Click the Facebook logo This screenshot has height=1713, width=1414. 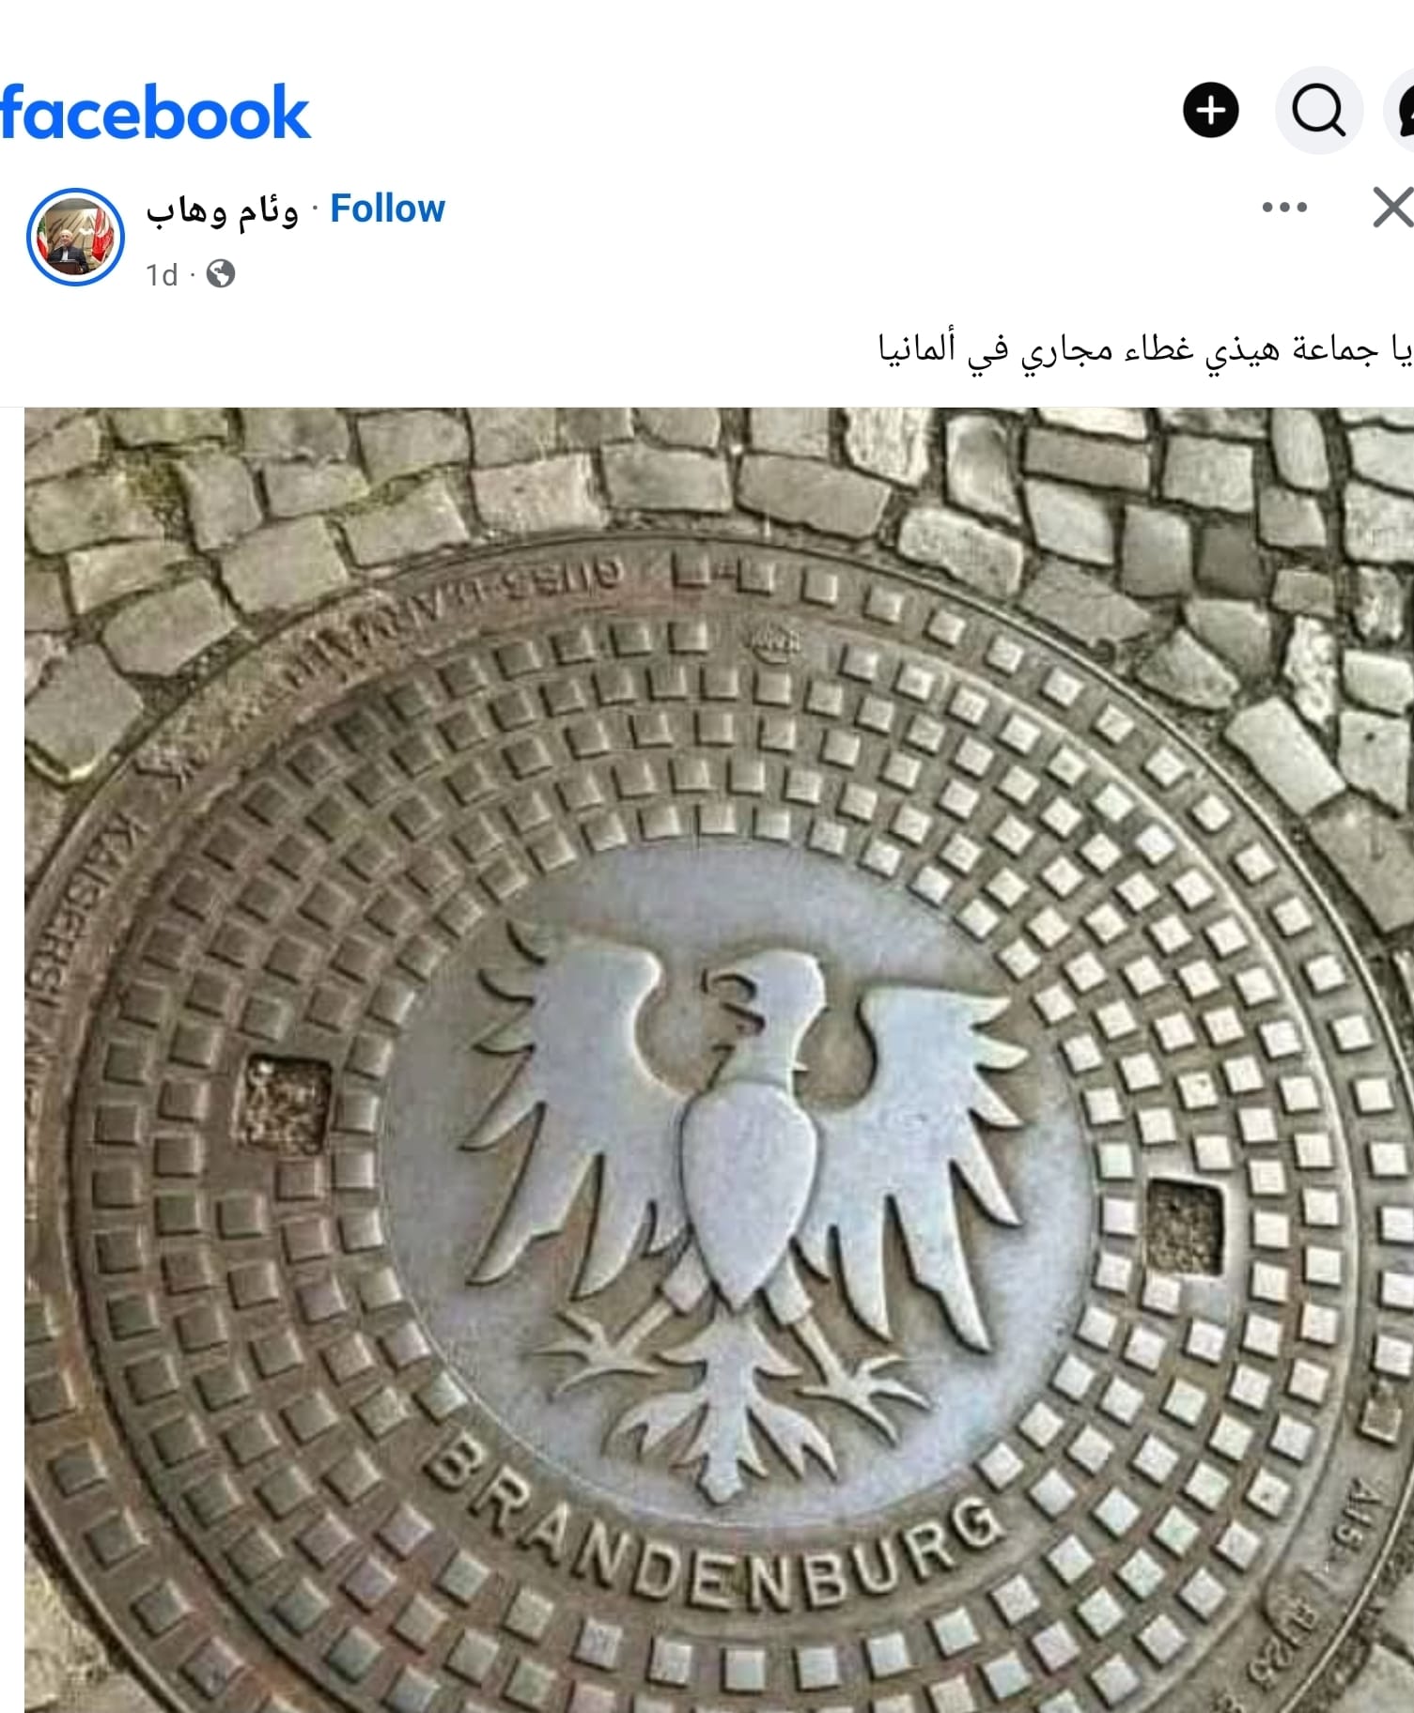pos(155,113)
